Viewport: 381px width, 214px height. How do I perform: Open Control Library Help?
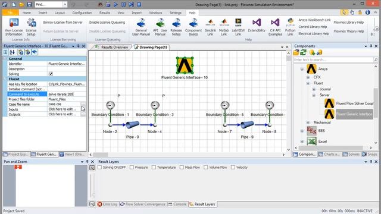pos(313,27)
